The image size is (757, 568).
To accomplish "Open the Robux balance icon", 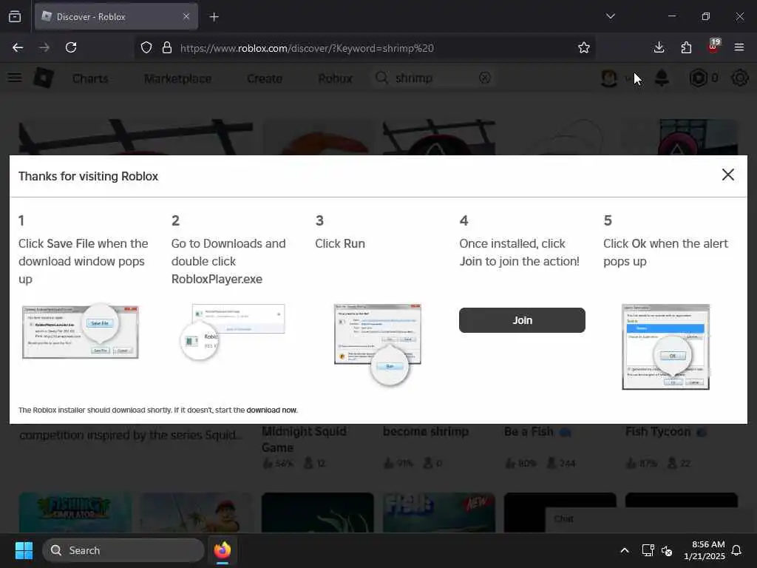I will click(698, 78).
